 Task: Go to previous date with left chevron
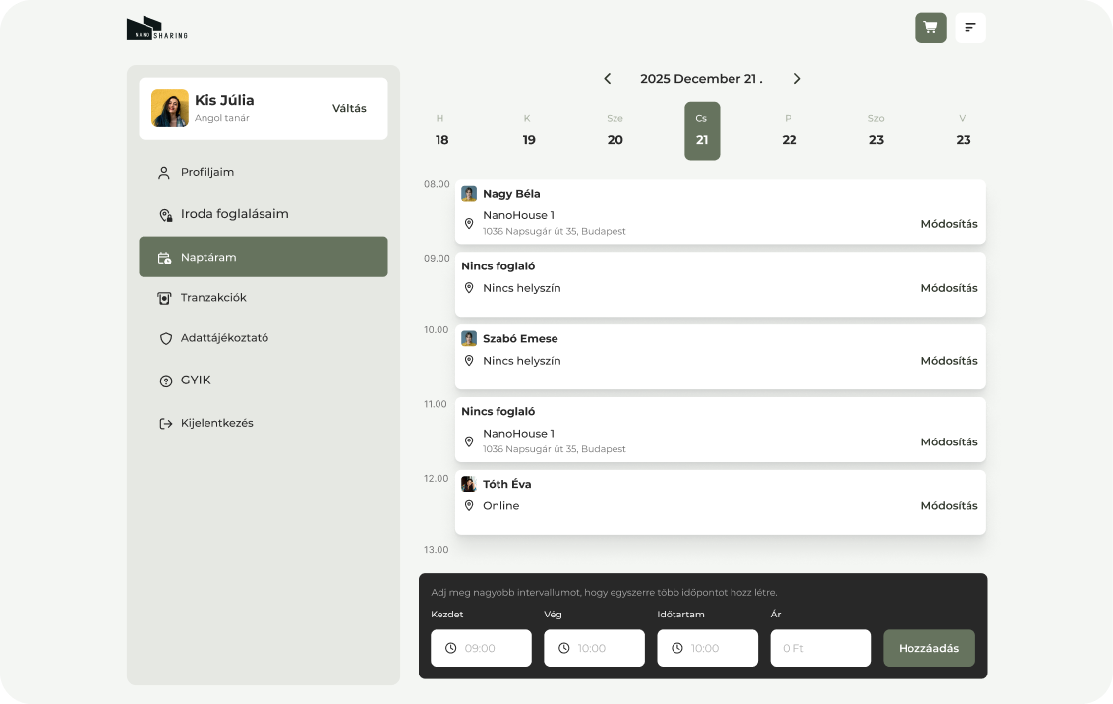pos(608,78)
